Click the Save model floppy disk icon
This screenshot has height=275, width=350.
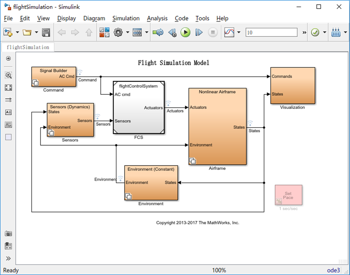coord(46,32)
